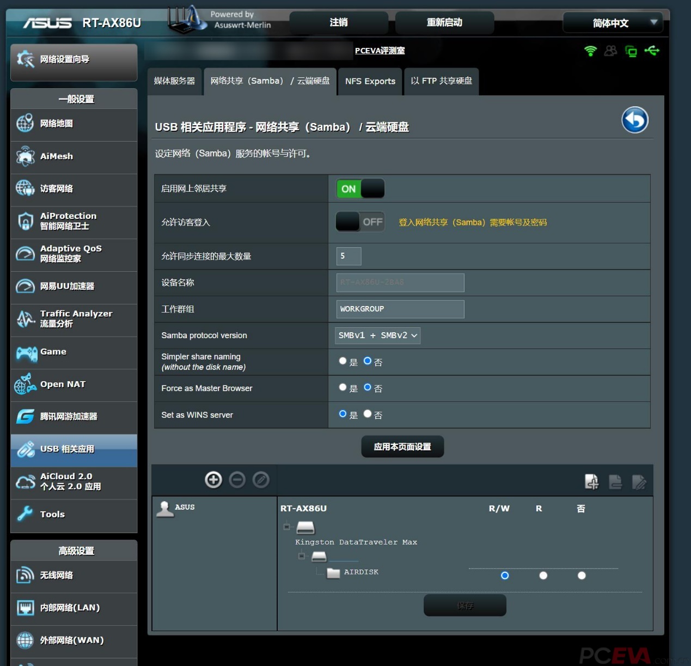The image size is (691, 666).
Task: Click the USB device status icon
Action: coord(652,51)
